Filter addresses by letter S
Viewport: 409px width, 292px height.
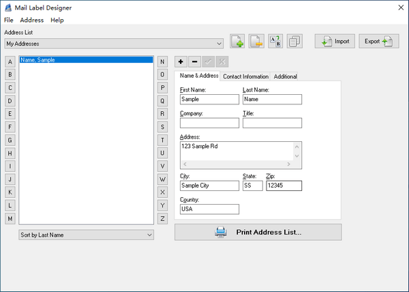tap(162, 127)
